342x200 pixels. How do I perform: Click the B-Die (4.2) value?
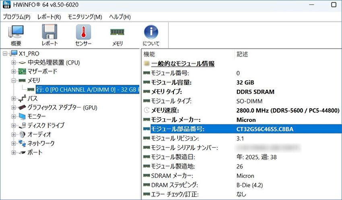tap(249, 185)
